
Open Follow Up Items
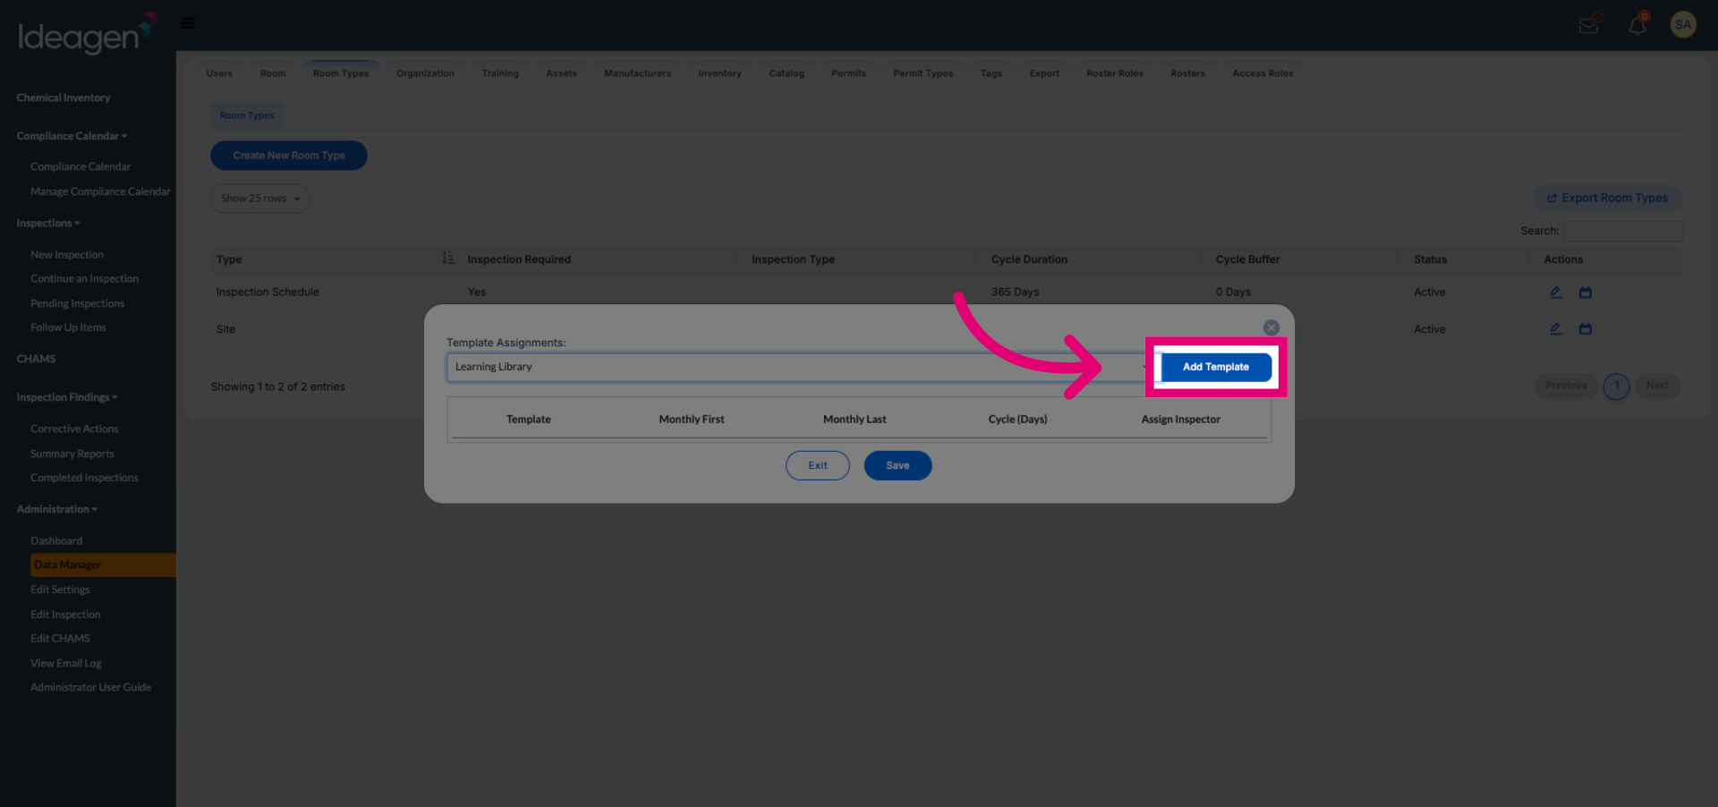point(68,327)
